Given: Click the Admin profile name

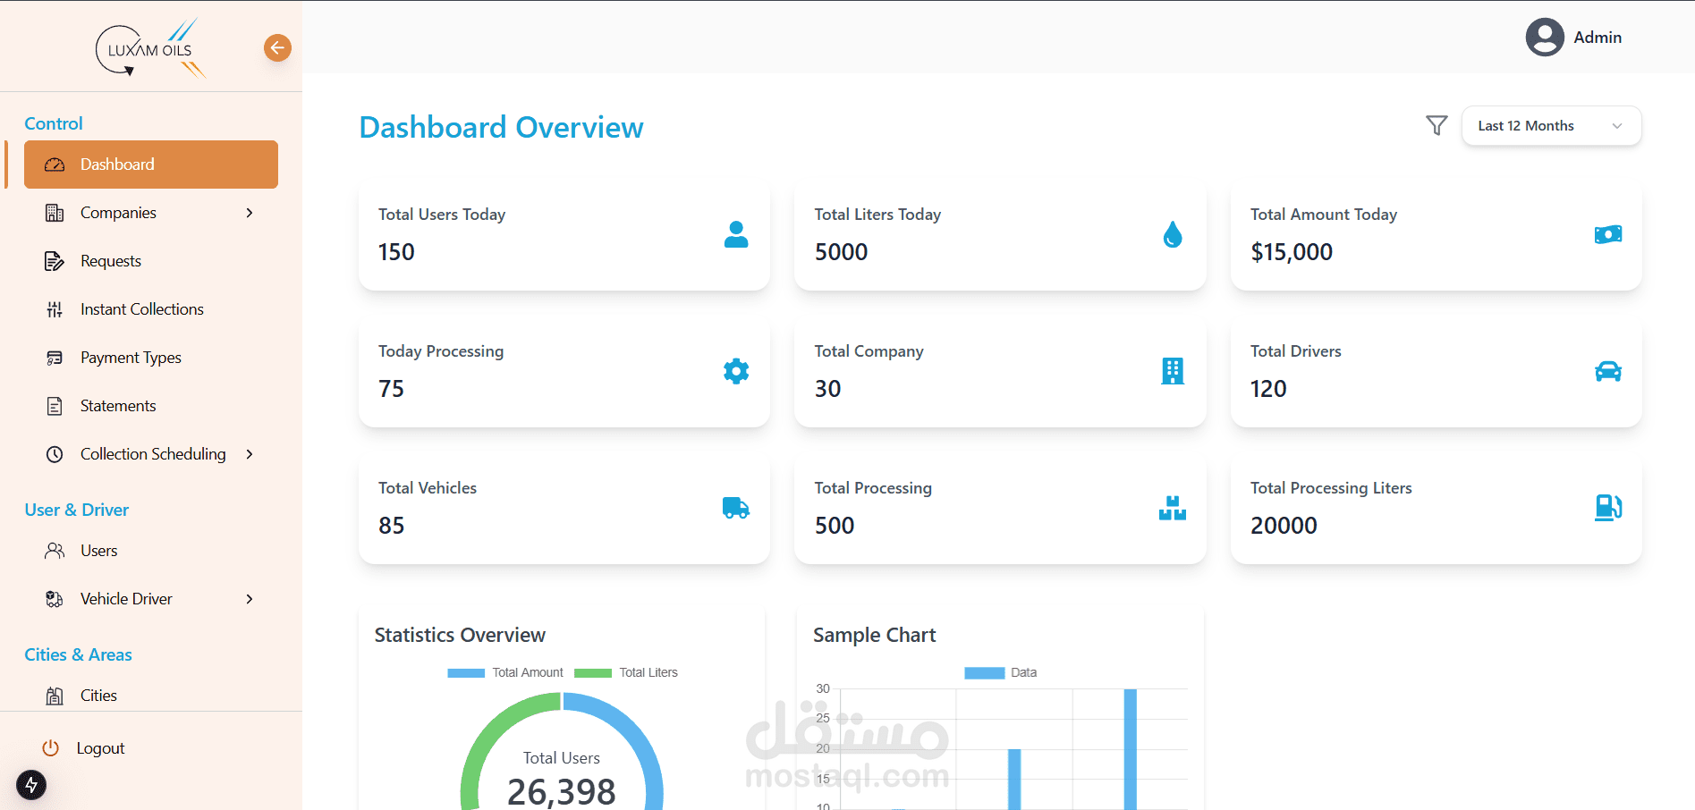Looking at the screenshot, I should coord(1598,38).
